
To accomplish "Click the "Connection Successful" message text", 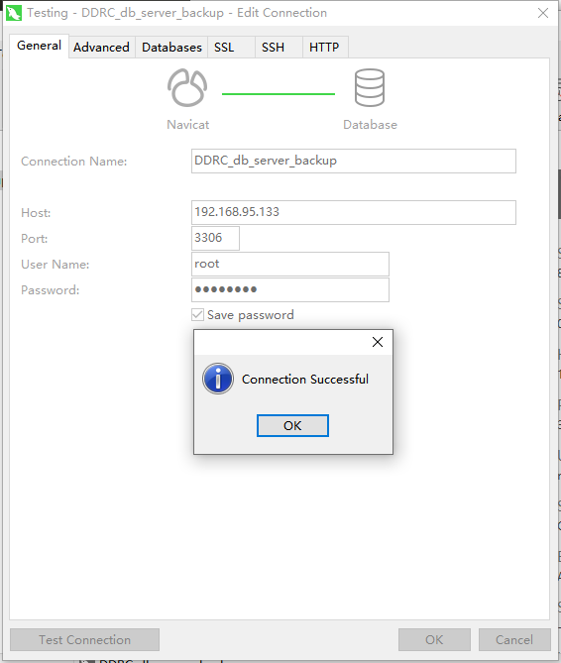I will pos(305,380).
